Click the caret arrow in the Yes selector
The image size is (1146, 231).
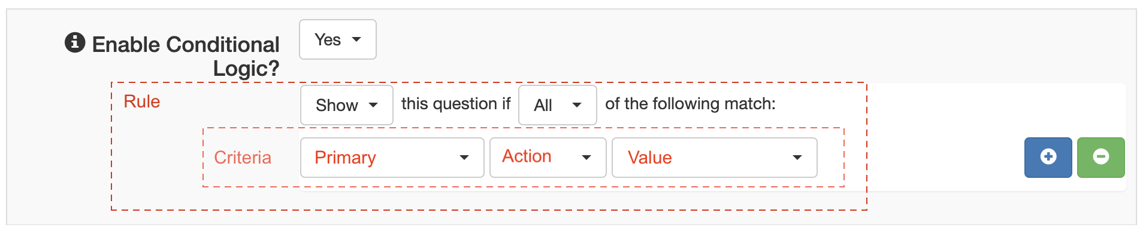click(x=356, y=39)
